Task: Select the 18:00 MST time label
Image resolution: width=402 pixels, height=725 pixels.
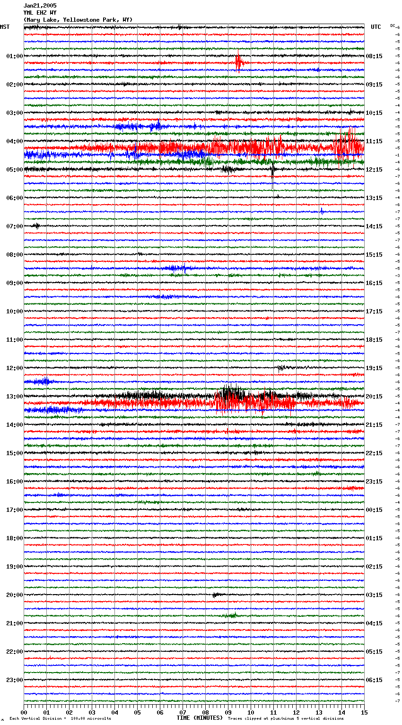Action: (x=15, y=538)
